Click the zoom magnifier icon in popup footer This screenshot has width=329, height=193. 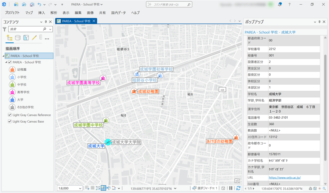[324, 189]
